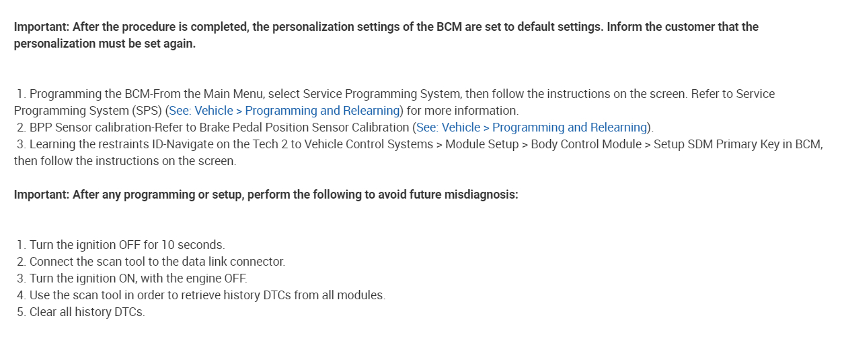Image resolution: width=842 pixels, height=361 pixels.
Task: Click 'Turn the ignition ON, with the engine OFF' step
Action: 138,278
